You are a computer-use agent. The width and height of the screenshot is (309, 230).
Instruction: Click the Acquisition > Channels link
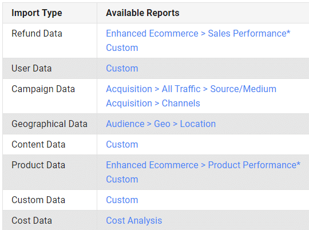pyautogui.click(x=153, y=104)
